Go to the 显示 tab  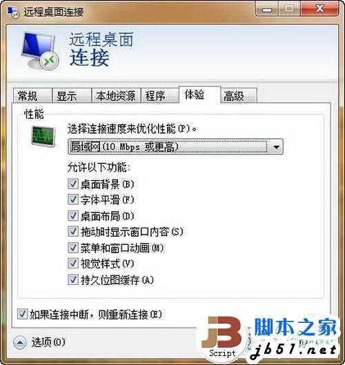point(72,96)
